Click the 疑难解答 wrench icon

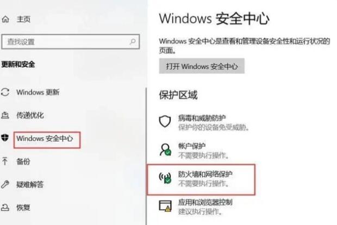(5, 184)
